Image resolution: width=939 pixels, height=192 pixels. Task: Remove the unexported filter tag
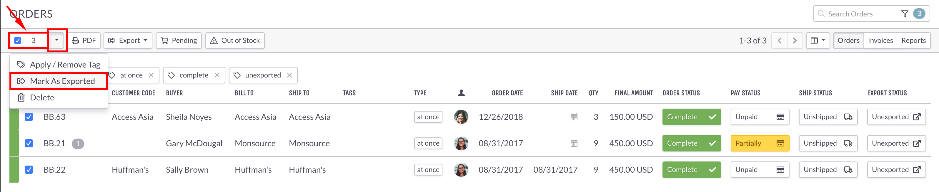point(289,75)
